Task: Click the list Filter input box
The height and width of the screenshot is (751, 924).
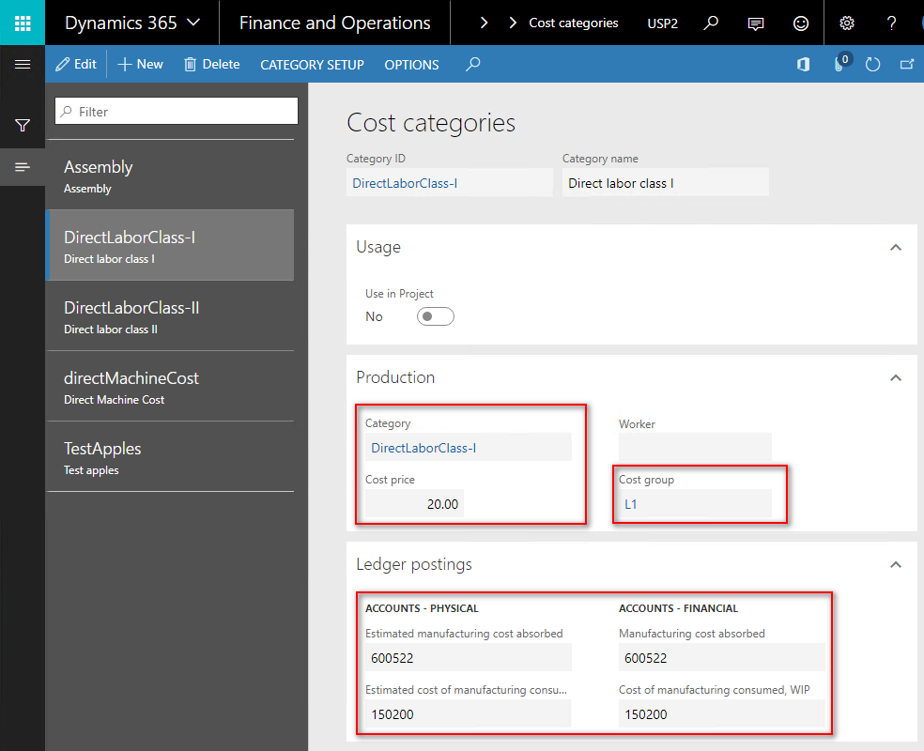Action: [177, 112]
